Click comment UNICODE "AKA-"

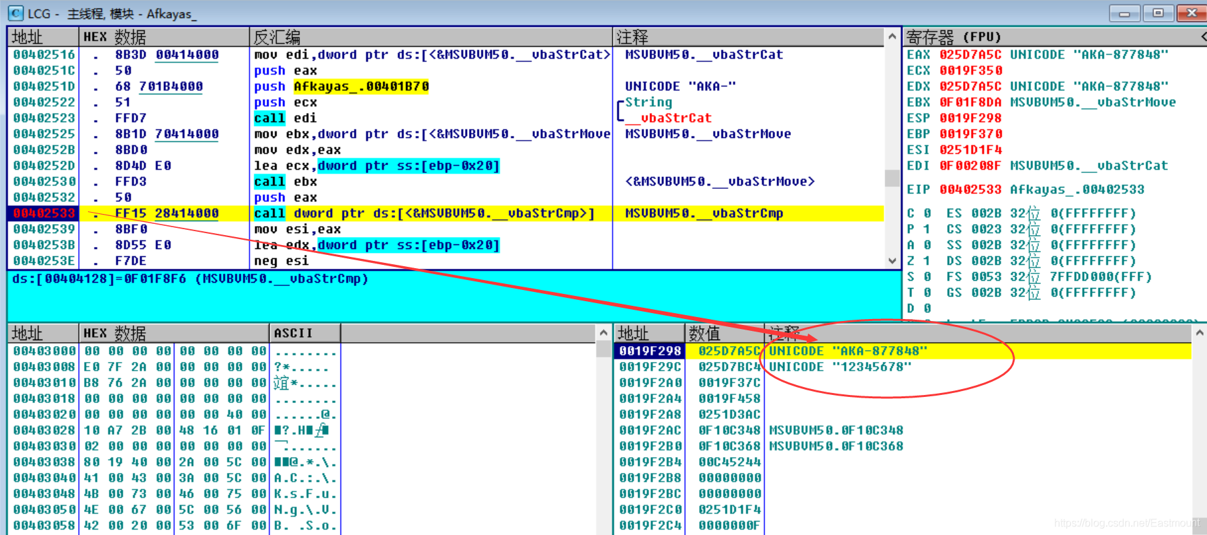pos(681,87)
